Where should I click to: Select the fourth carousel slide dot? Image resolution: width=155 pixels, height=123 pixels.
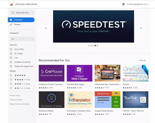click(95, 46)
